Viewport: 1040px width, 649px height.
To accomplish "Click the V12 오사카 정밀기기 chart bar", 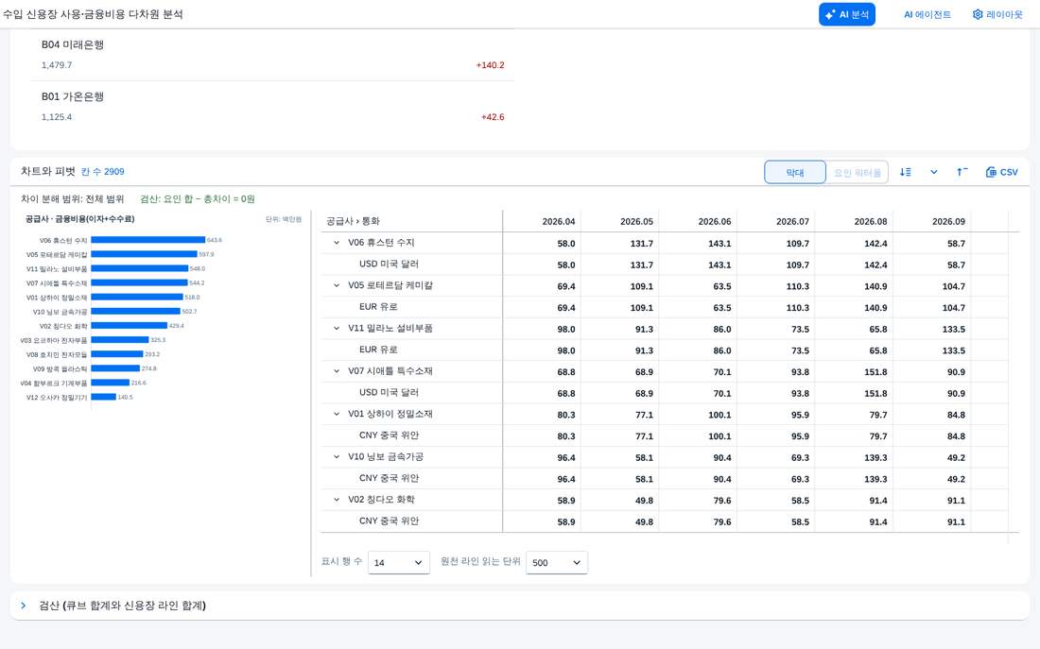I will point(103,397).
